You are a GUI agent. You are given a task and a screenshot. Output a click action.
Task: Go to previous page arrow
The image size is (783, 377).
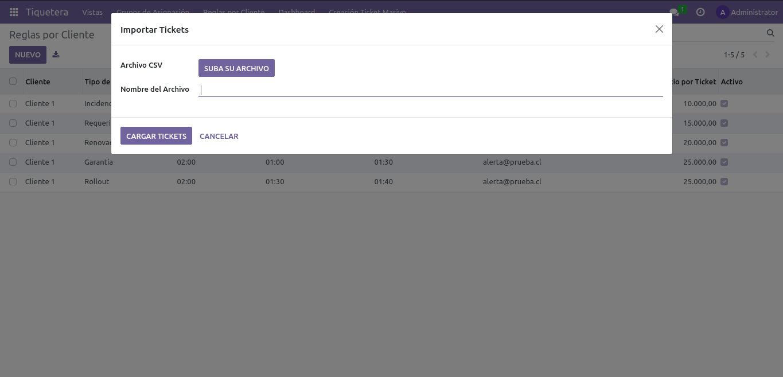coord(755,55)
